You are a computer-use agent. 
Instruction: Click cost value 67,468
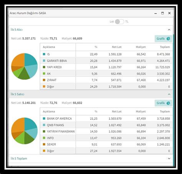tap(141, 80)
